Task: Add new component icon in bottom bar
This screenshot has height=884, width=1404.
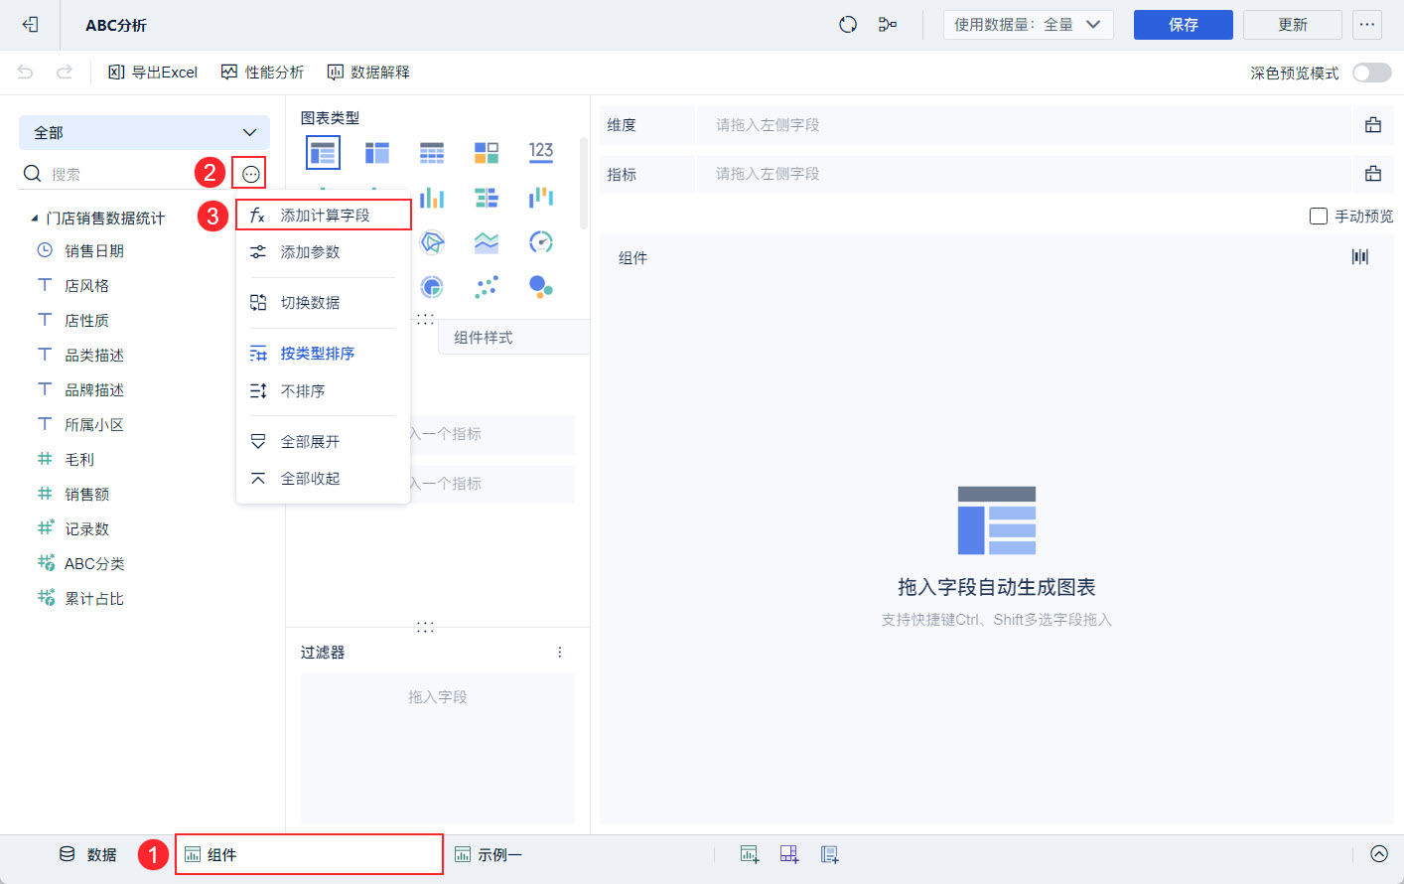Action: coord(750,854)
